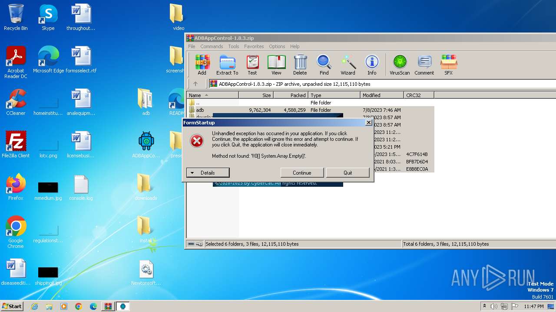This screenshot has width=556, height=312.
Task: Click the Test archive toolbar icon
Action: [x=252, y=65]
